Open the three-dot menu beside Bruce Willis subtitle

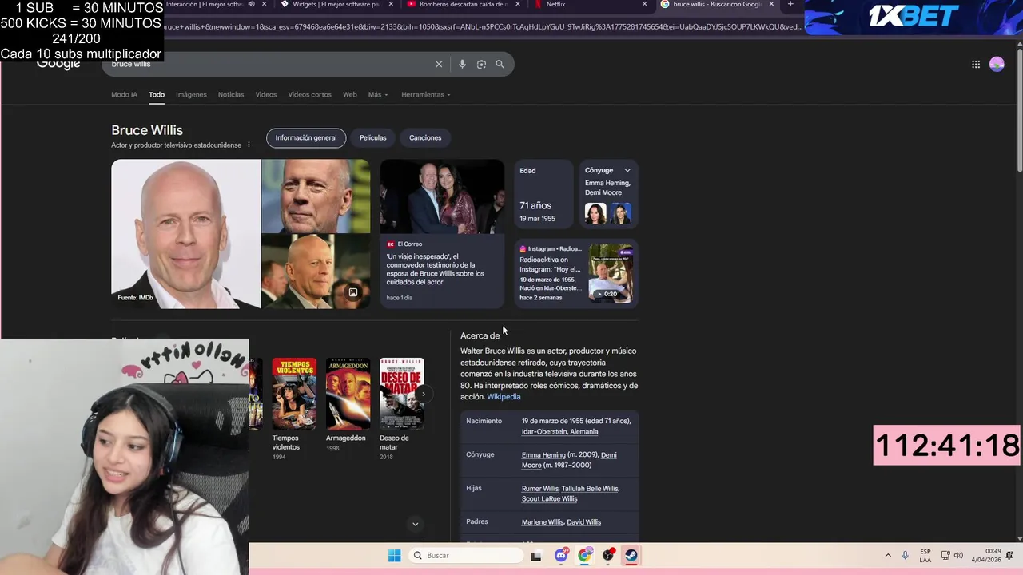tap(249, 145)
